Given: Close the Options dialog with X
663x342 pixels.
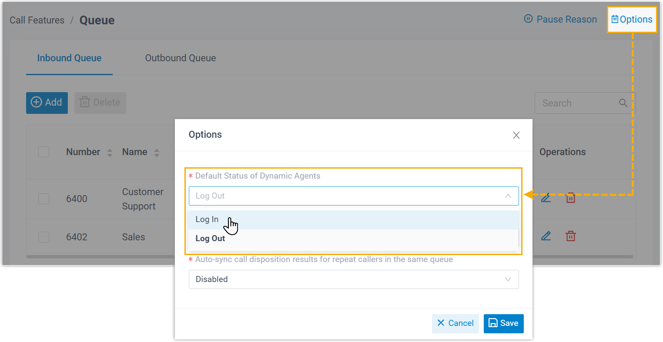Looking at the screenshot, I should point(516,135).
